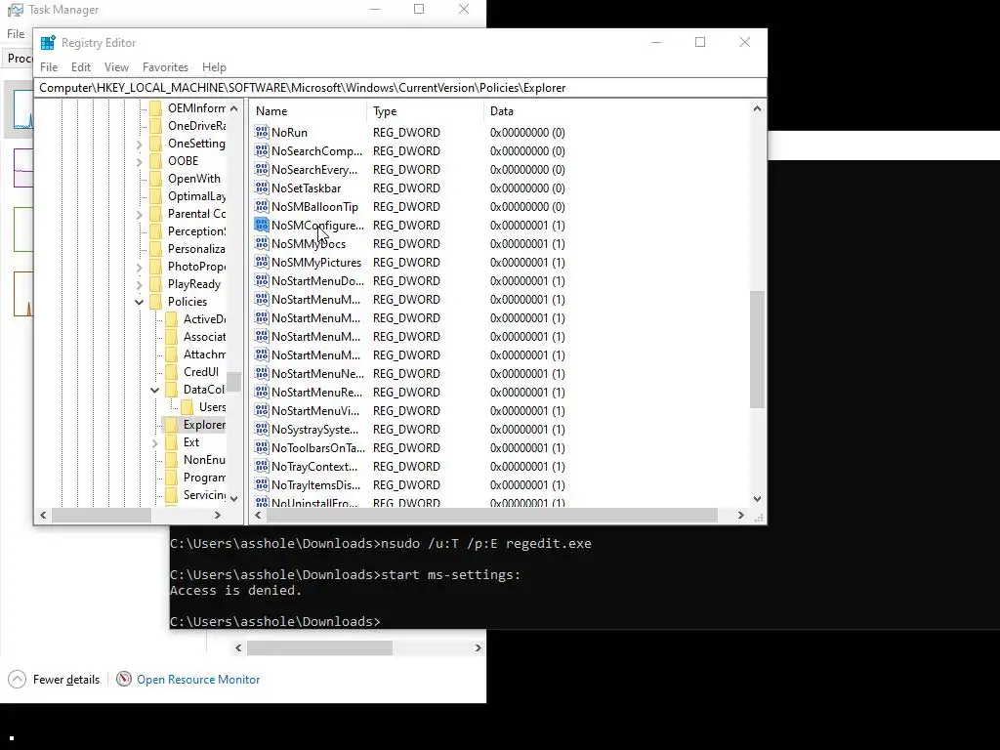Click the values list horizontal scrollbar thumb

(x=491, y=515)
